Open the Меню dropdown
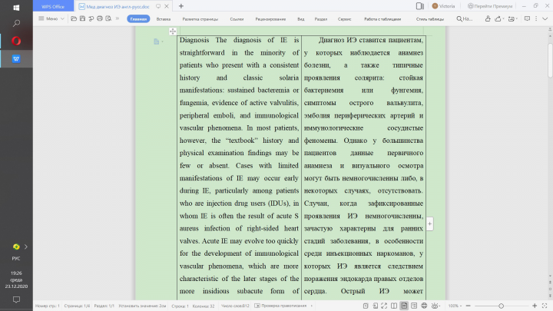The height and width of the screenshot is (311, 553). (51, 18)
